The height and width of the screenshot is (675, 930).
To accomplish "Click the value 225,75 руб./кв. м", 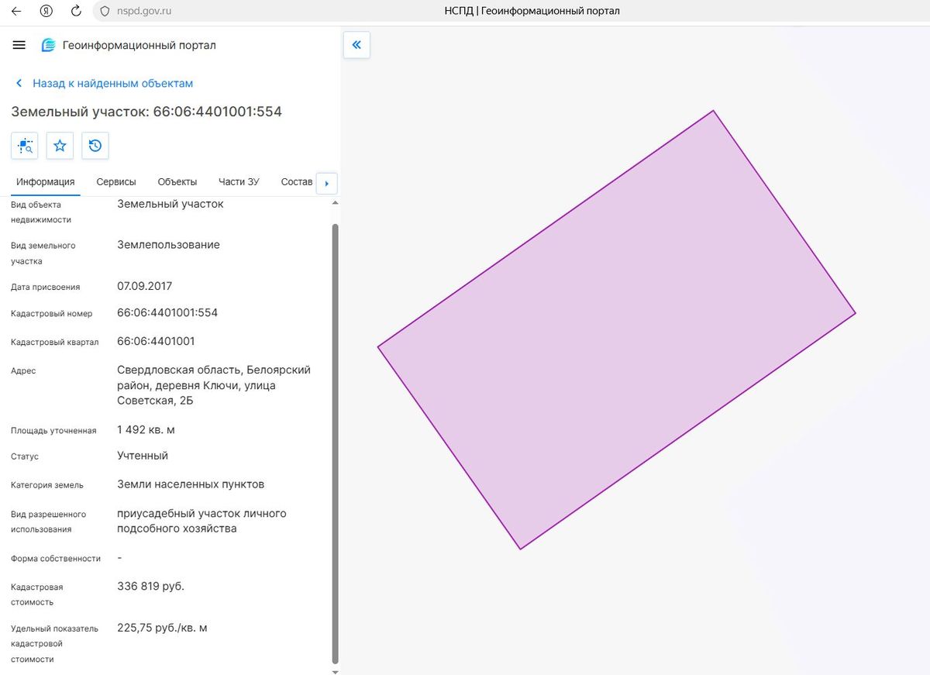I will click(x=162, y=628).
